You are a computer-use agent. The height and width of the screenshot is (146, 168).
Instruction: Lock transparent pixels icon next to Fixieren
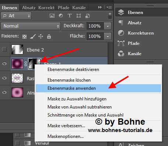click(24, 36)
